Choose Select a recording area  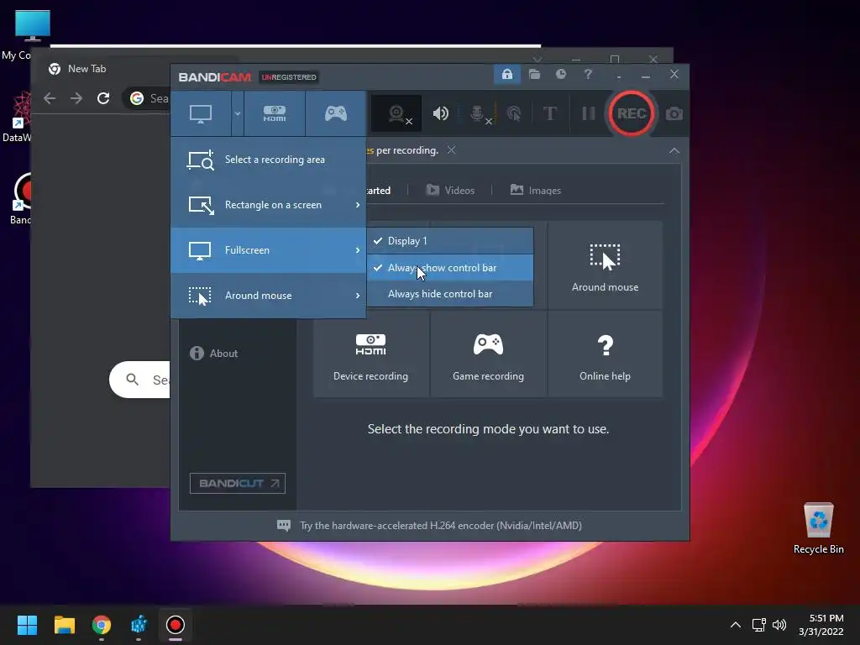point(268,160)
